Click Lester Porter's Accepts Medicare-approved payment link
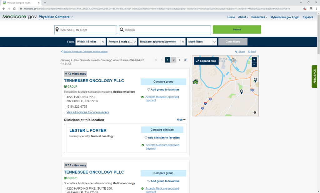Screen dimensions: 320x193 tap(162, 147)
